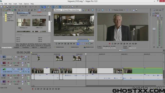This screenshot has width=165, height=93.
Task: Arm audio track 2 for recording
Action: click(x=8, y=63)
